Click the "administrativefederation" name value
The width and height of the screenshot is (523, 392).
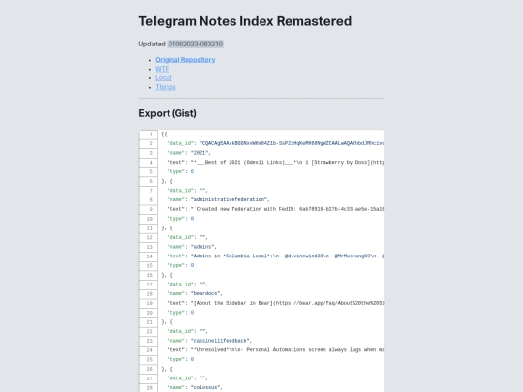229,199
